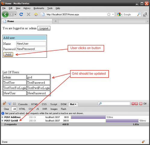Viewport: 150px width, 145px height.
Task: Click the Firebug pause/break icon
Action: tap(14, 104)
